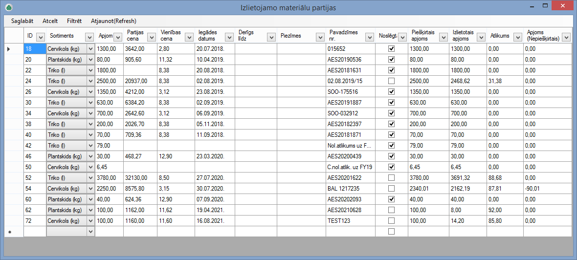
Task: Open Sortiments combo box in new row
Action: point(90,232)
